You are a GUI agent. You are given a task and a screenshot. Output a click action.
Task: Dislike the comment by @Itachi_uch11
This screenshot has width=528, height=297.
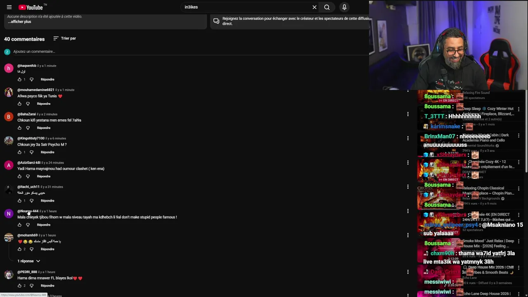pos(31,200)
